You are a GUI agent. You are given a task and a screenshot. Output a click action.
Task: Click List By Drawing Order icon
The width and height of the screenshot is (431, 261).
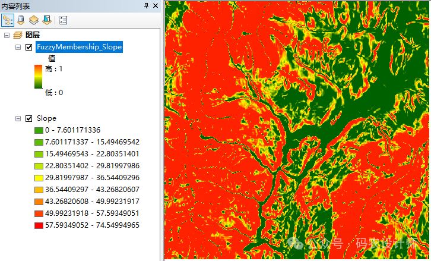(8, 20)
